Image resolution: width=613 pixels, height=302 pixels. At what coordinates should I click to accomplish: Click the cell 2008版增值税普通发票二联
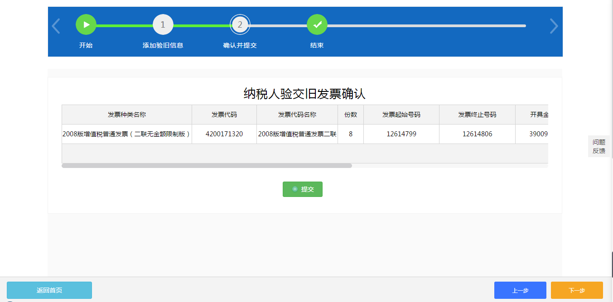[x=297, y=134]
